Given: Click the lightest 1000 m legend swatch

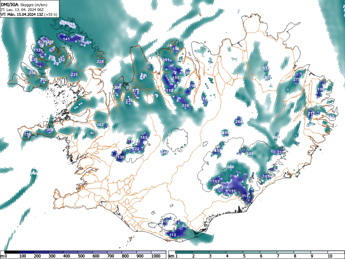Looking at the screenshot, I should (159, 252).
